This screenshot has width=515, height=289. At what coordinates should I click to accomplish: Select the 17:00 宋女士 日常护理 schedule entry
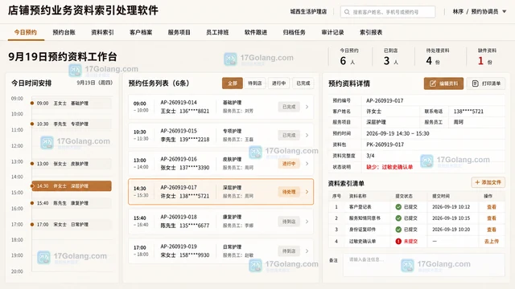tap(72, 225)
